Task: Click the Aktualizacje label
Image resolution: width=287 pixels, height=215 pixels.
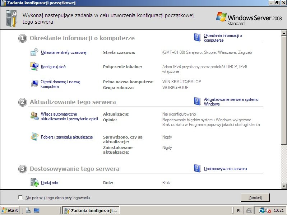Action: click(x=116, y=114)
